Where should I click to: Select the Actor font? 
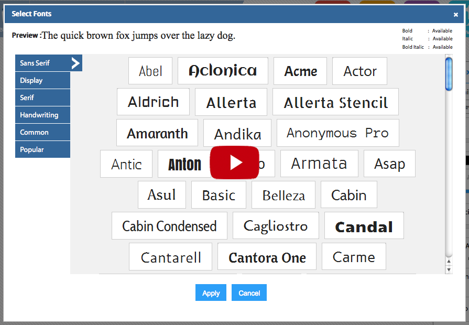pyautogui.click(x=360, y=71)
